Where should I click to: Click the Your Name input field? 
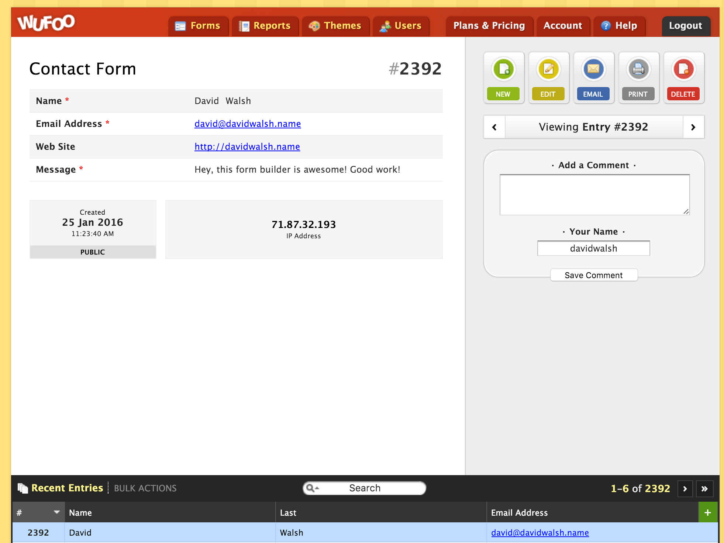point(594,248)
